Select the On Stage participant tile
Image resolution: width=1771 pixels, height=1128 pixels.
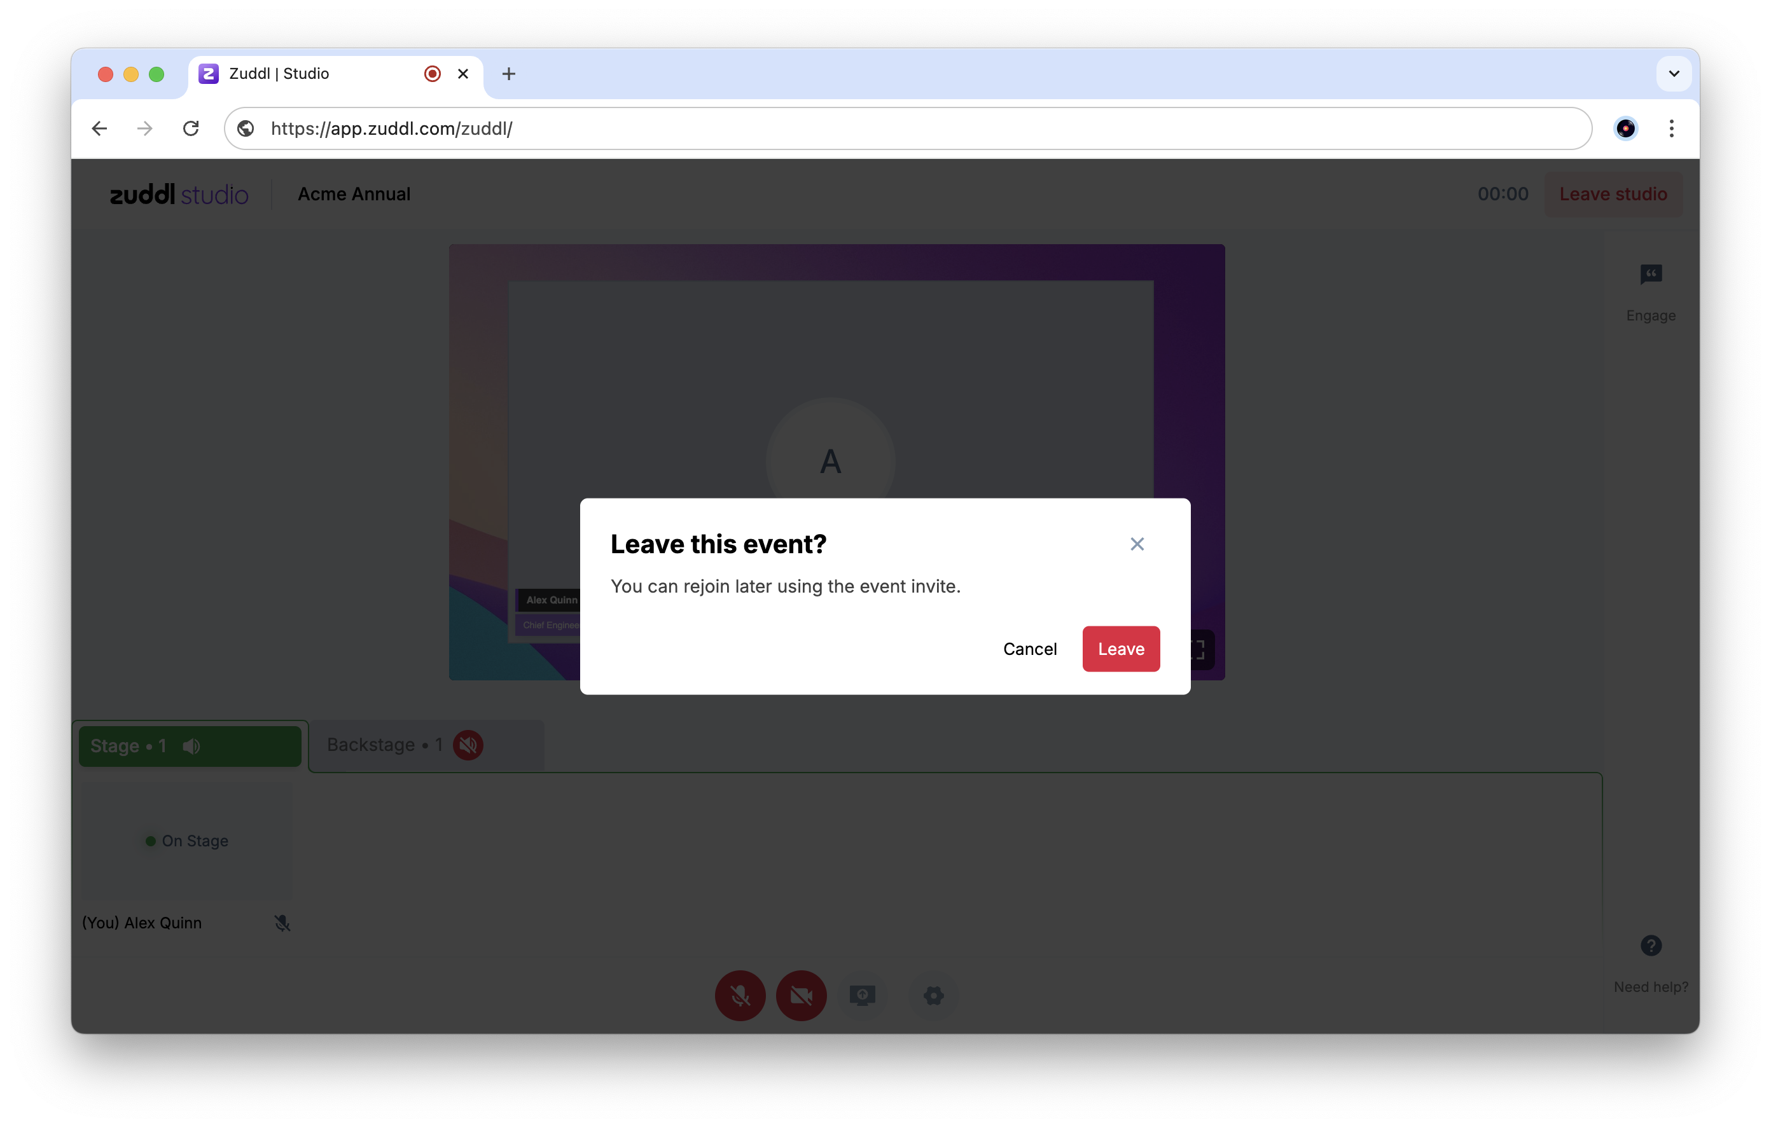point(186,841)
